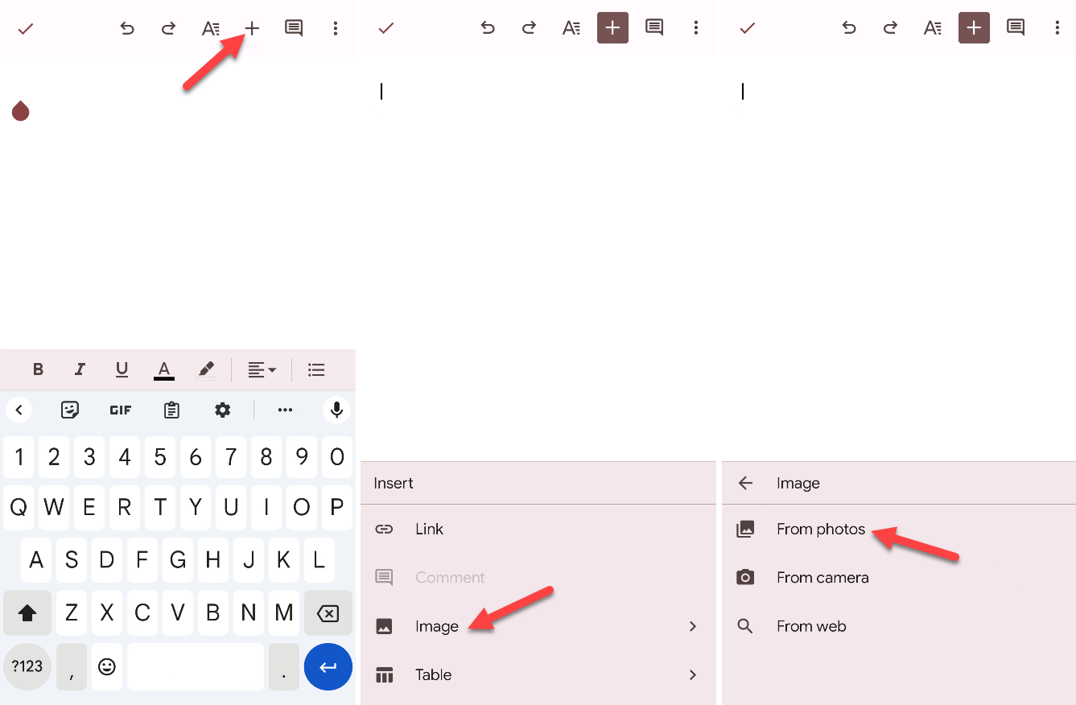Toggle italic formatting
This screenshot has width=1076, height=705.
(80, 369)
